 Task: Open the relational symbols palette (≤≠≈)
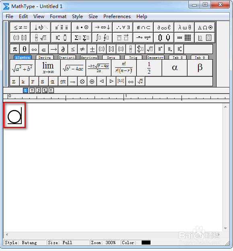(x=20, y=27)
